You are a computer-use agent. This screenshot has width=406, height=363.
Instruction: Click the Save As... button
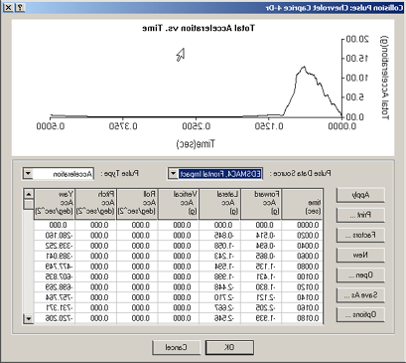pyautogui.click(x=360, y=294)
